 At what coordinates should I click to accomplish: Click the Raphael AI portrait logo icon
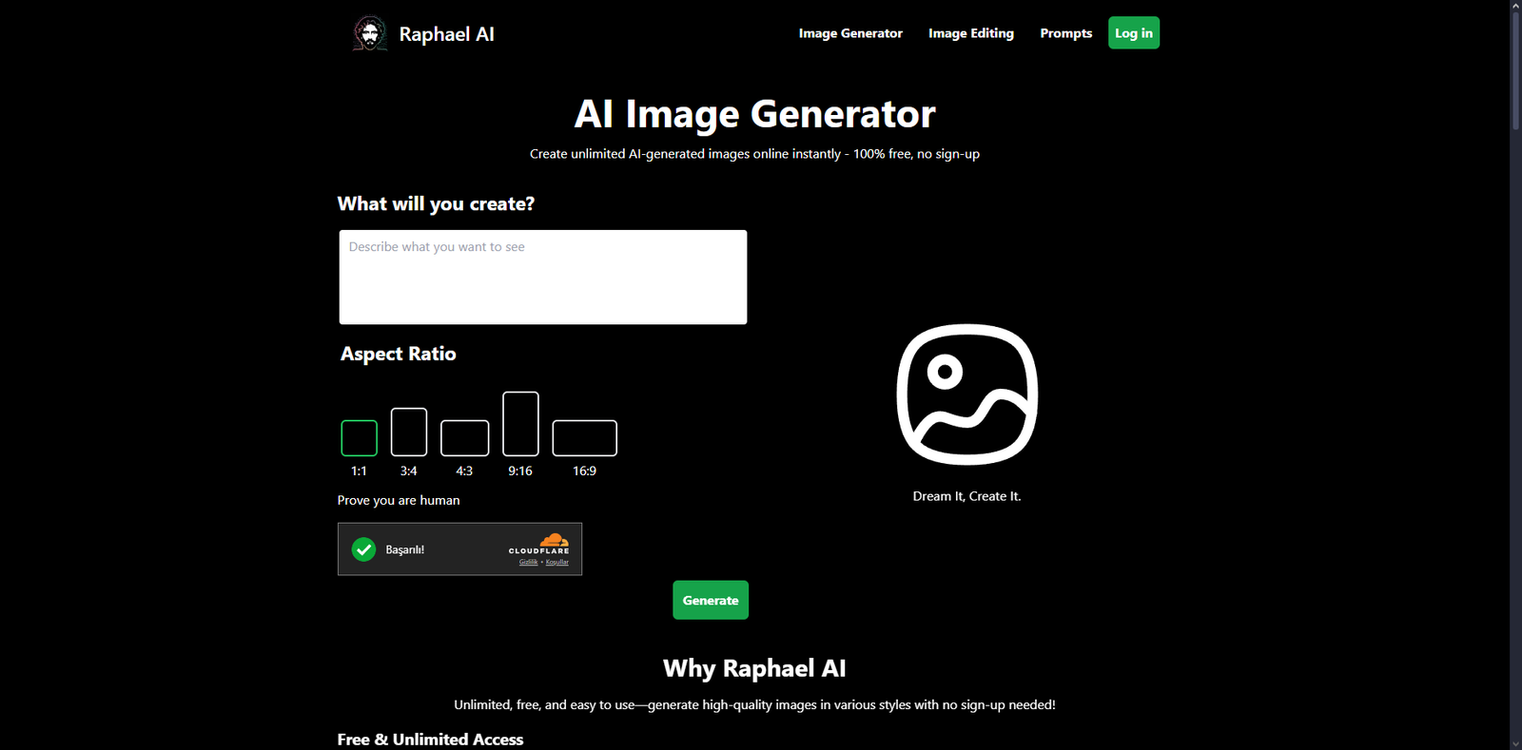[x=370, y=33]
